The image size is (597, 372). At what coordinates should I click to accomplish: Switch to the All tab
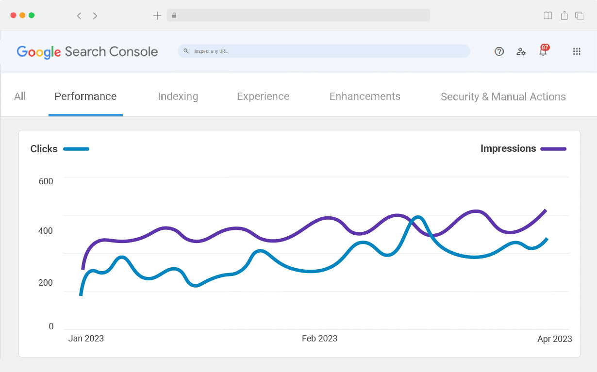coord(20,97)
